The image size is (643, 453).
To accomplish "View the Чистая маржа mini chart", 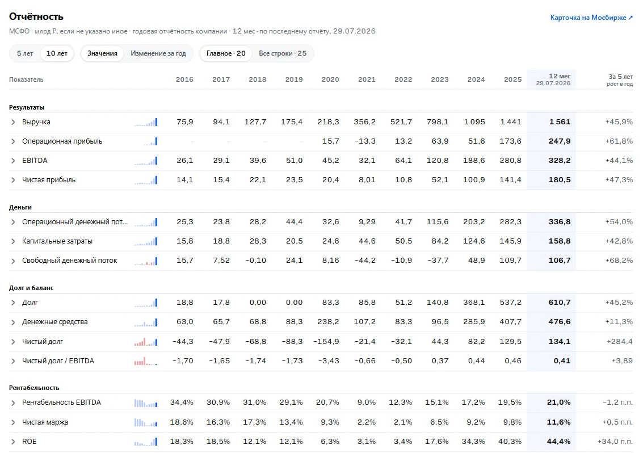I will [146, 422].
